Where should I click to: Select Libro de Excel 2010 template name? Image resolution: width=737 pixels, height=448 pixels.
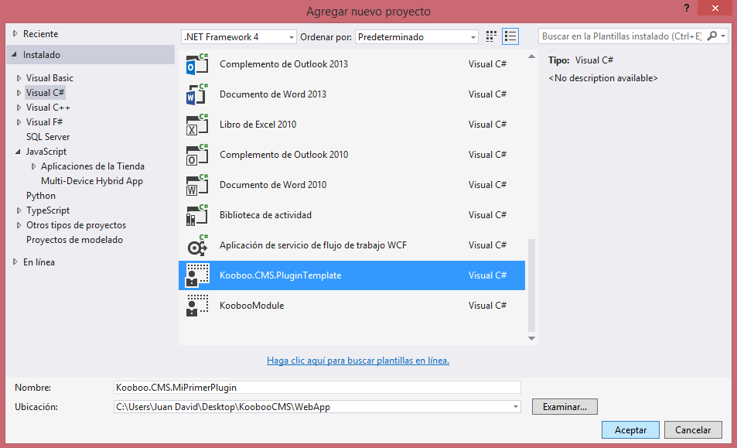tap(258, 125)
